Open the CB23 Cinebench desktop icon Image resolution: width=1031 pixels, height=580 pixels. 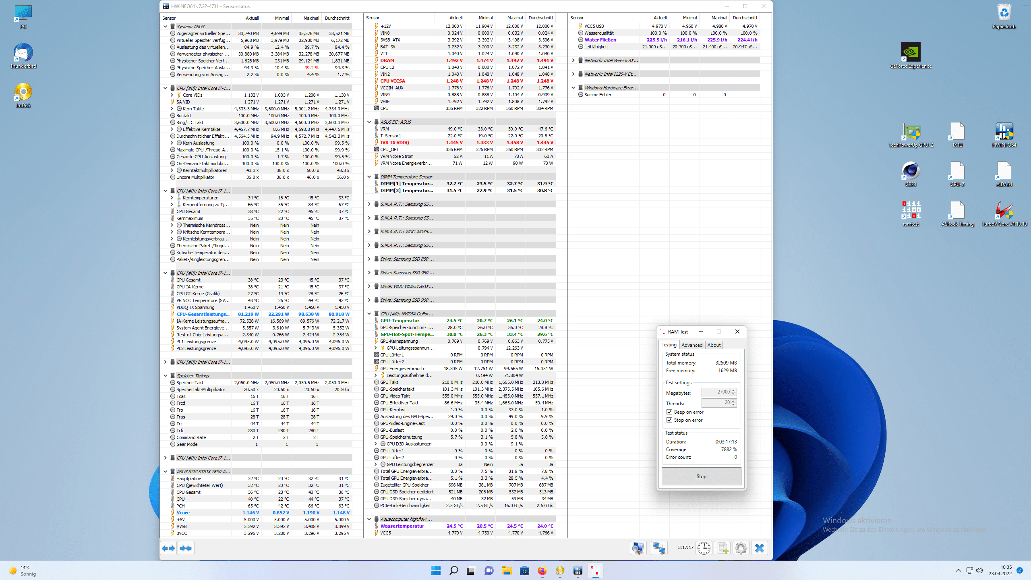pyautogui.click(x=911, y=174)
